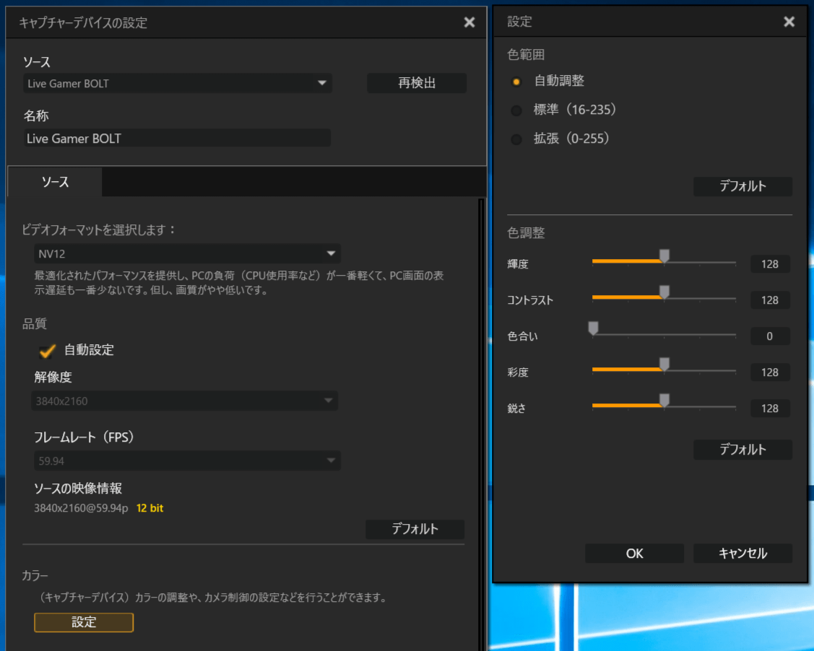Close the キャプチャーデバイスの設定 window
This screenshot has height=651, width=814.
click(469, 22)
